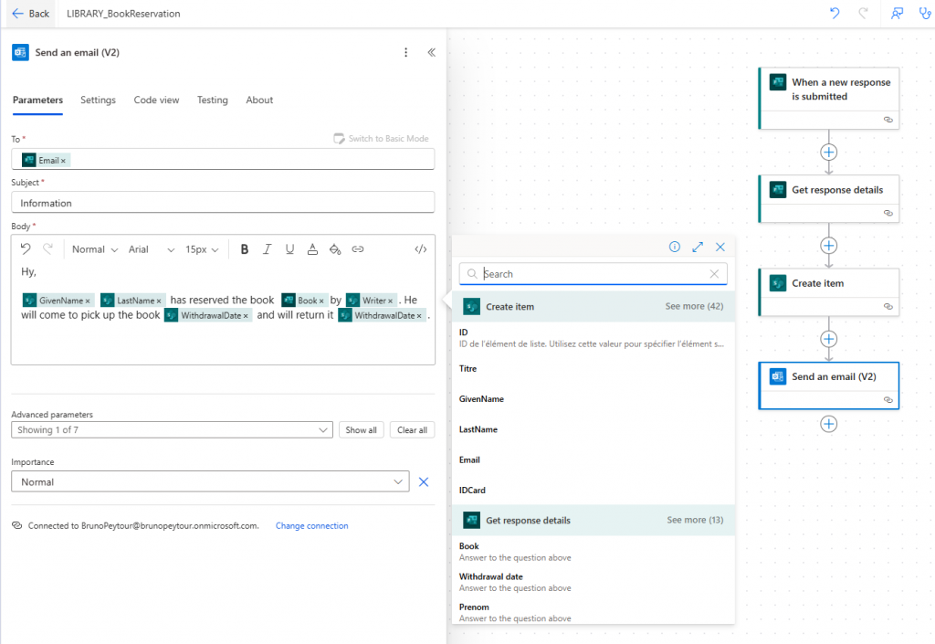This screenshot has width=935, height=644.
Task: Collapse the Send an email panel
Action: [432, 53]
